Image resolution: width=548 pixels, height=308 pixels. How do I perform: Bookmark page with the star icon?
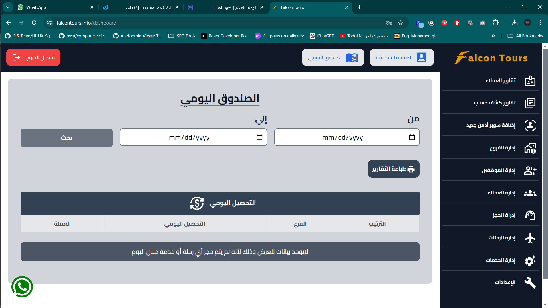point(400,23)
